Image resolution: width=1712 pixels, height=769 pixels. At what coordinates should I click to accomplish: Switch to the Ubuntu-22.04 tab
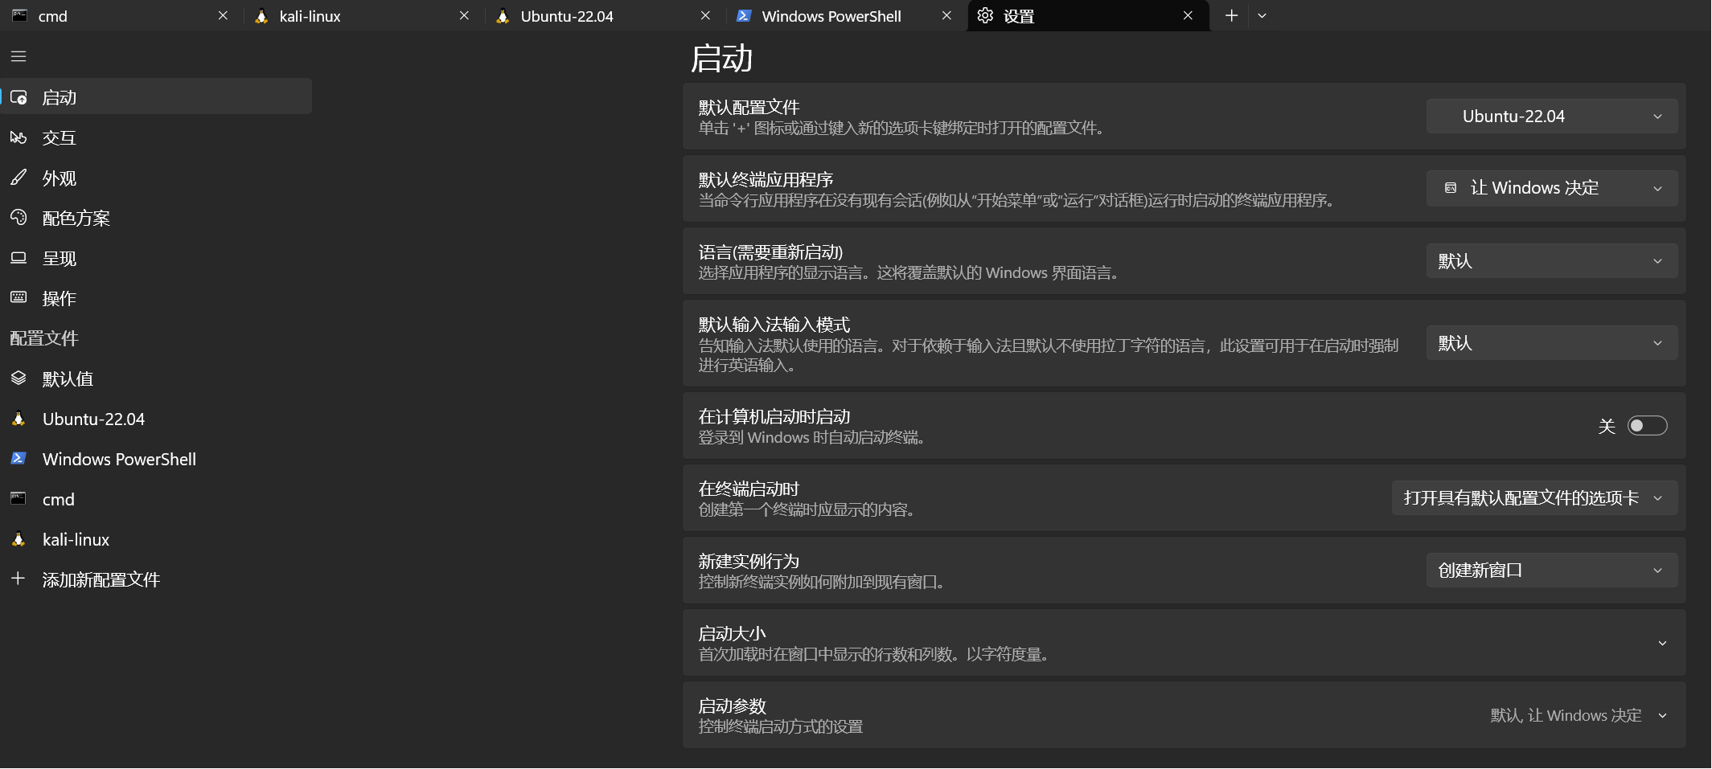(605, 15)
